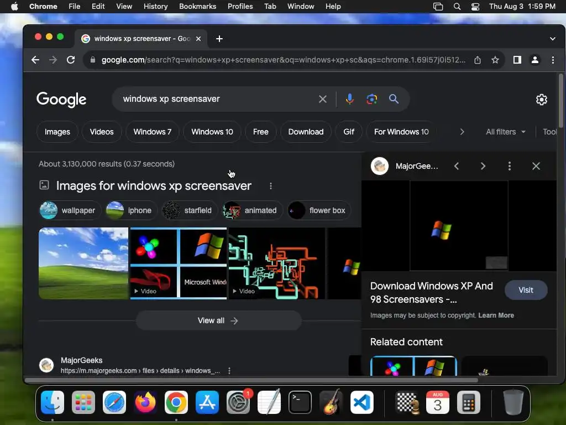
Task: Open a new tab with plus button
Action: point(219,39)
